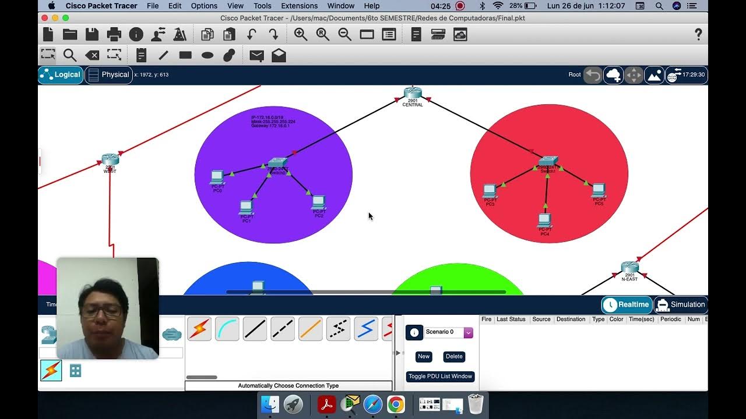The width and height of the screenshot is (746, 419).
Task: Click the Paste icon
Action: point(229,35)
